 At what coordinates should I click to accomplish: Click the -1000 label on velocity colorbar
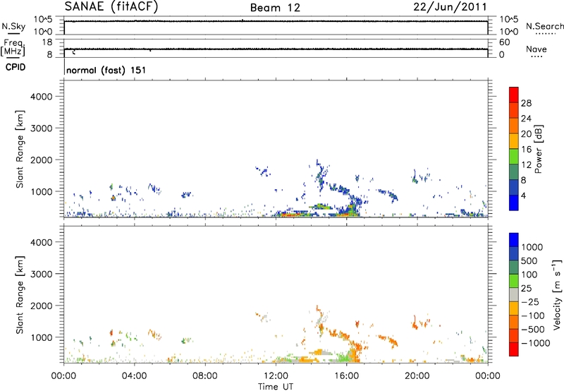(536, 343)
